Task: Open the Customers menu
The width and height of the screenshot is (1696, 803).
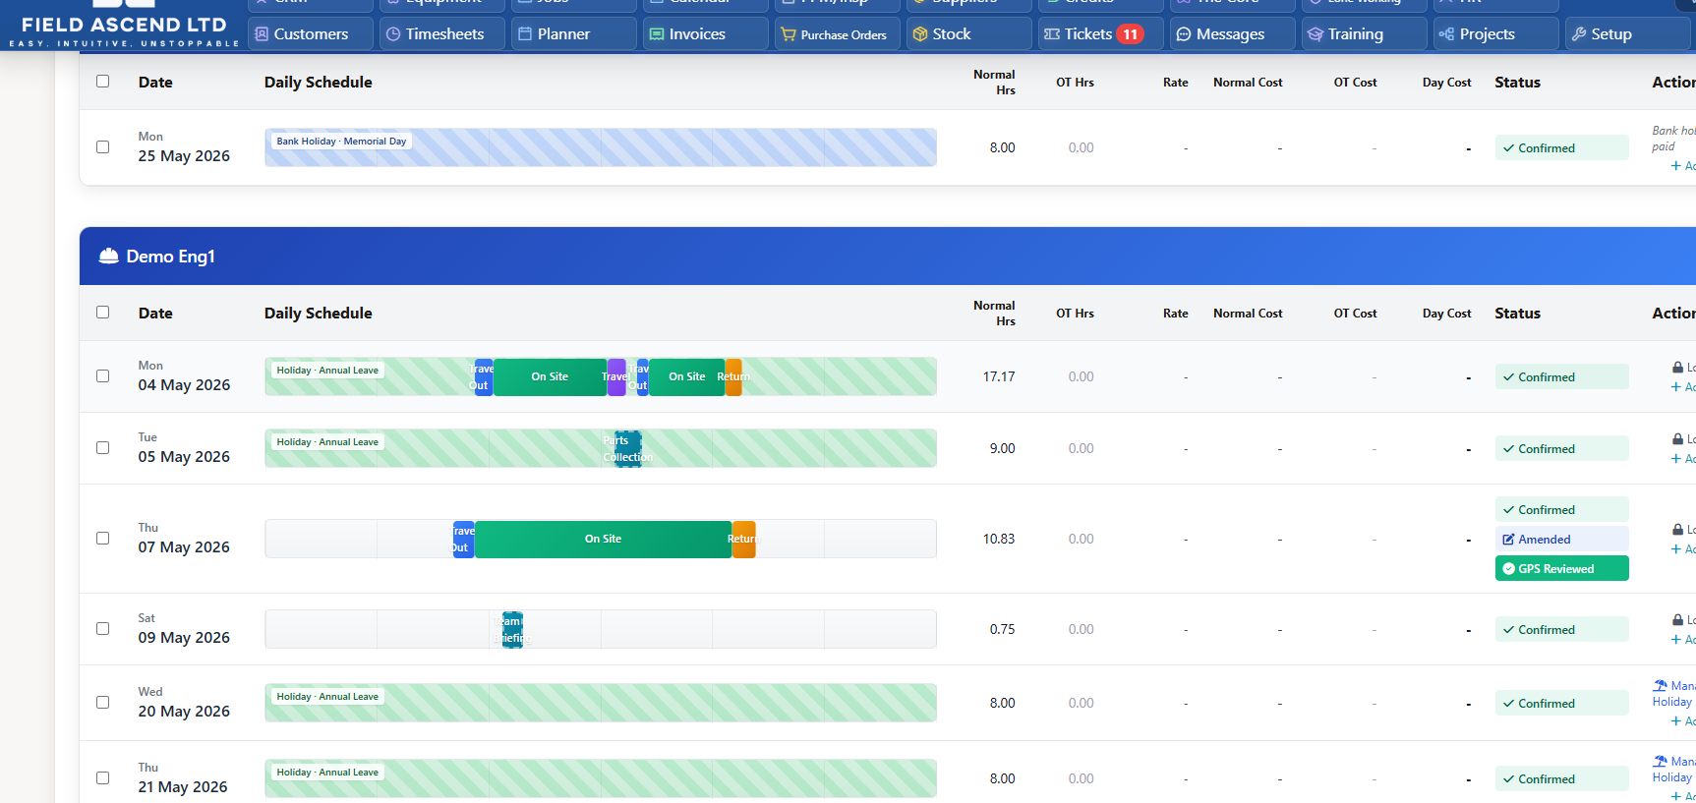Action: tap(311, 33)
